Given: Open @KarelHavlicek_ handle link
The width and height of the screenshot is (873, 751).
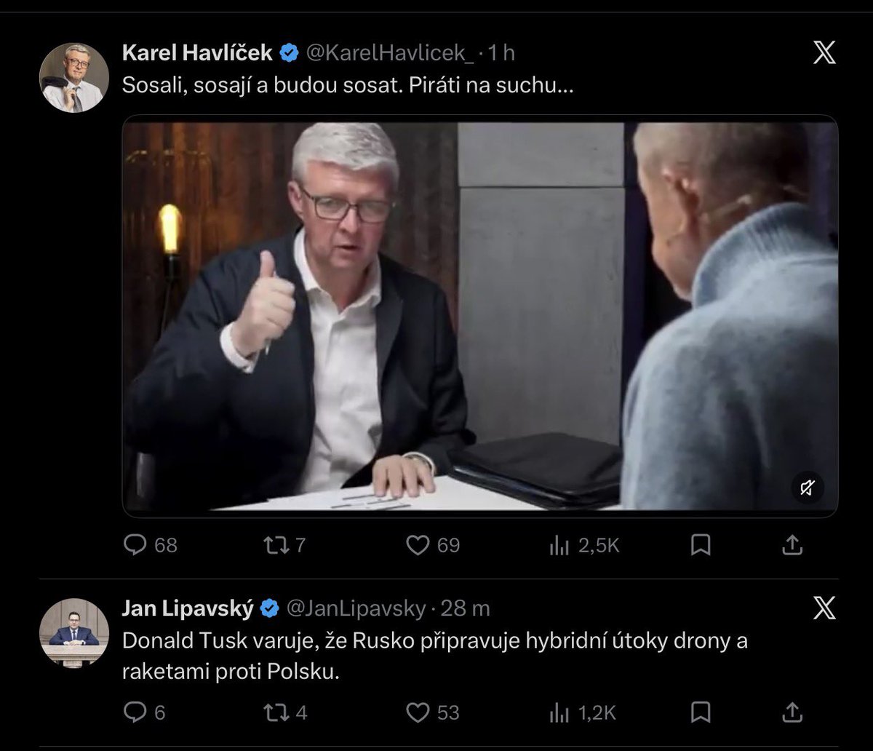Looking at the screenshot, I should tap(390, 52).
